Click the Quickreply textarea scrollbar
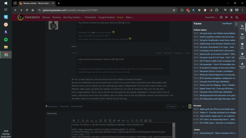Screen dimensions: 246x138 tap(174, 131)
